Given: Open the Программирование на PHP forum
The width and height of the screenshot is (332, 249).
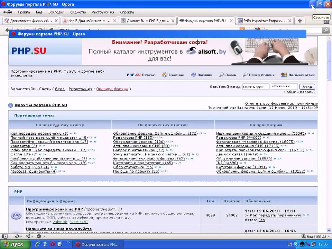Looking at the screenshot, I should (x=54, y=209).
